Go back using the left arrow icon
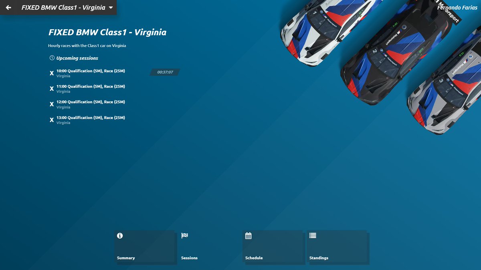This screenshot has height=270, width=481. click(8, 8)
